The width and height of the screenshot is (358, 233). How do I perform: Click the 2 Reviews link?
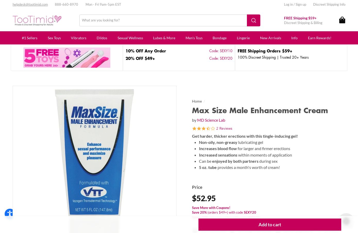tap(224, 128)
